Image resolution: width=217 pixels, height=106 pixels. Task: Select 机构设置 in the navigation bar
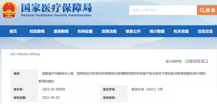(x=85, y=31)
